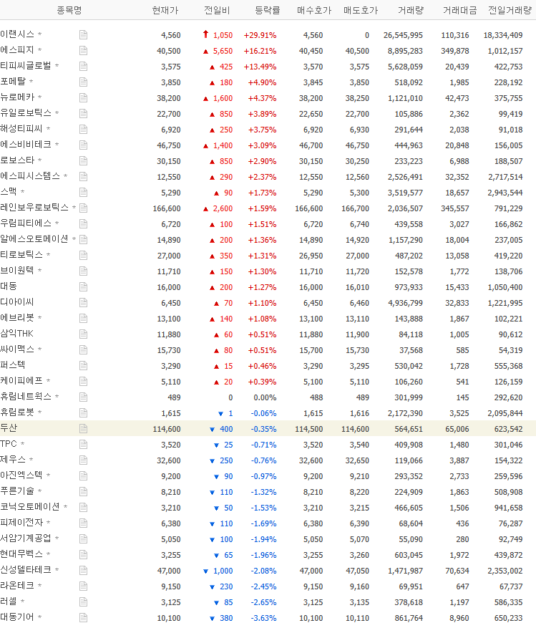Sort by the 거래대금 column header
The height and width of the screenshot is (628, 536).
point(460,11)
